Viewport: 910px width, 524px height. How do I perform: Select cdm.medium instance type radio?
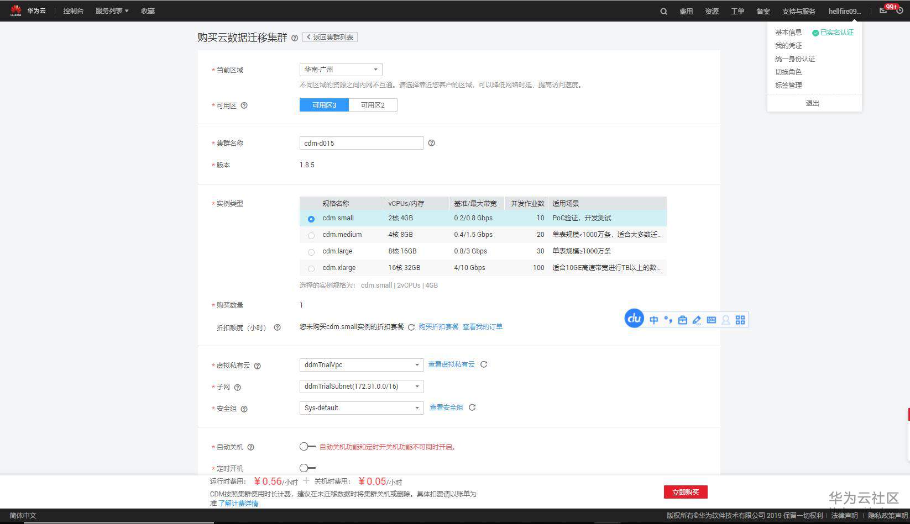point(311,236)
